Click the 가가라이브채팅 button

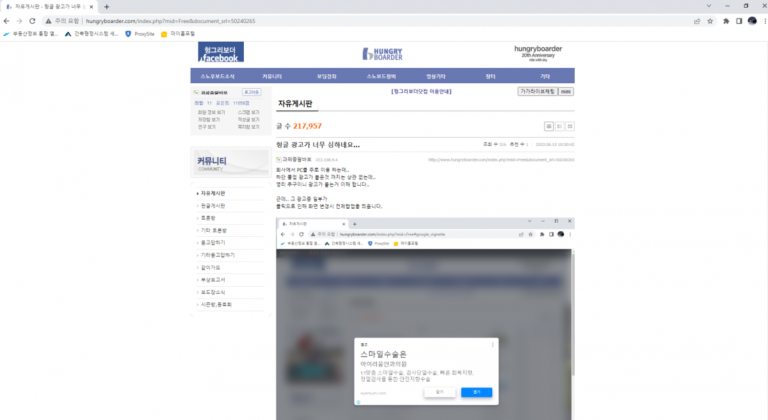click(x=538, y=92)
